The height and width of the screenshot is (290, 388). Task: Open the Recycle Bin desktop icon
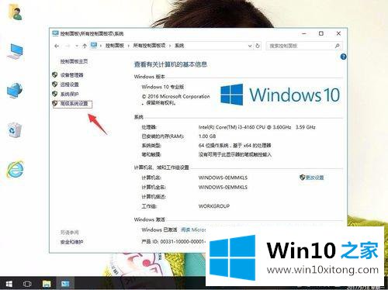tap(15, 130)
